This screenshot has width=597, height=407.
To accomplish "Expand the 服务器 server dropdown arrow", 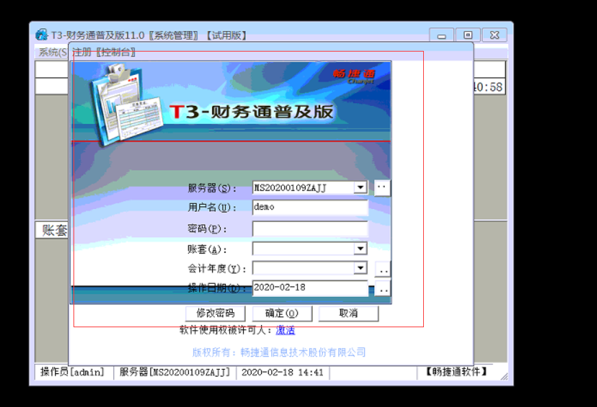I will click(360, 187).
